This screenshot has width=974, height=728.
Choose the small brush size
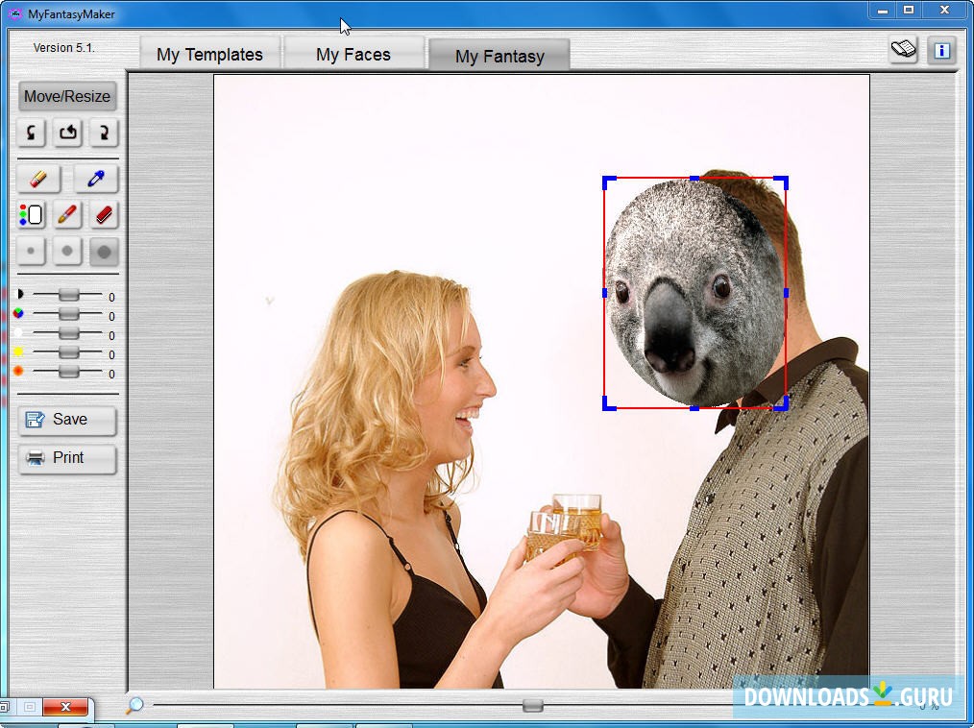coord(31,252)
